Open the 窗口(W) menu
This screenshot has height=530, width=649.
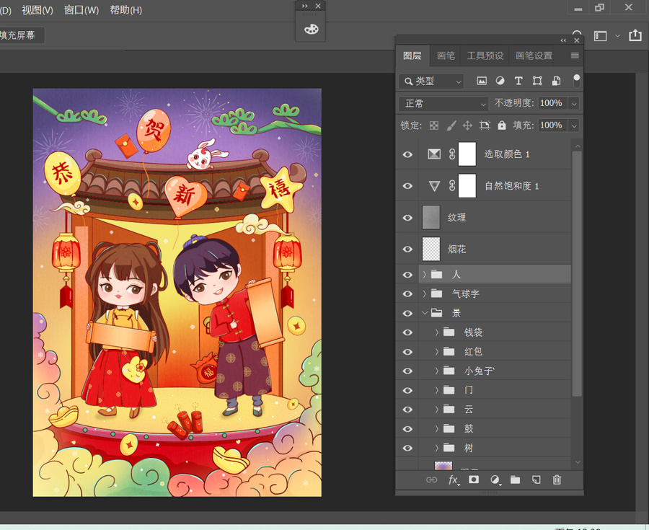[81, 10]
